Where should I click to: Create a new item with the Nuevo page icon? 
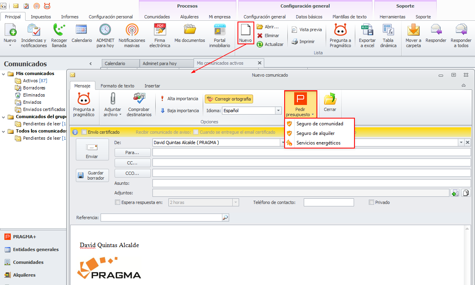coord(245,33)
